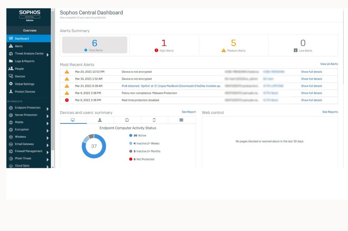Expand the Threat Analysis Center submenu arrow
348x231 pixels.
48,55
